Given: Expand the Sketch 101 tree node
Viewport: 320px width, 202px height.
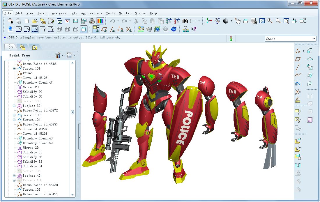Looking at the screenshot, I should pyautogui.click(x=14, y=69).
